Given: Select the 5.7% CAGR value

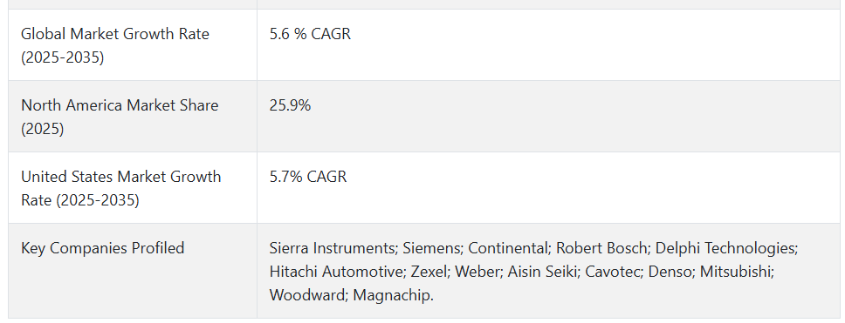Looking at the screenshot, I should (x=308, y=177).
